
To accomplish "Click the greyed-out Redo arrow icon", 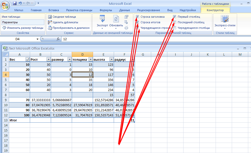I will click(x=28, y=3).
